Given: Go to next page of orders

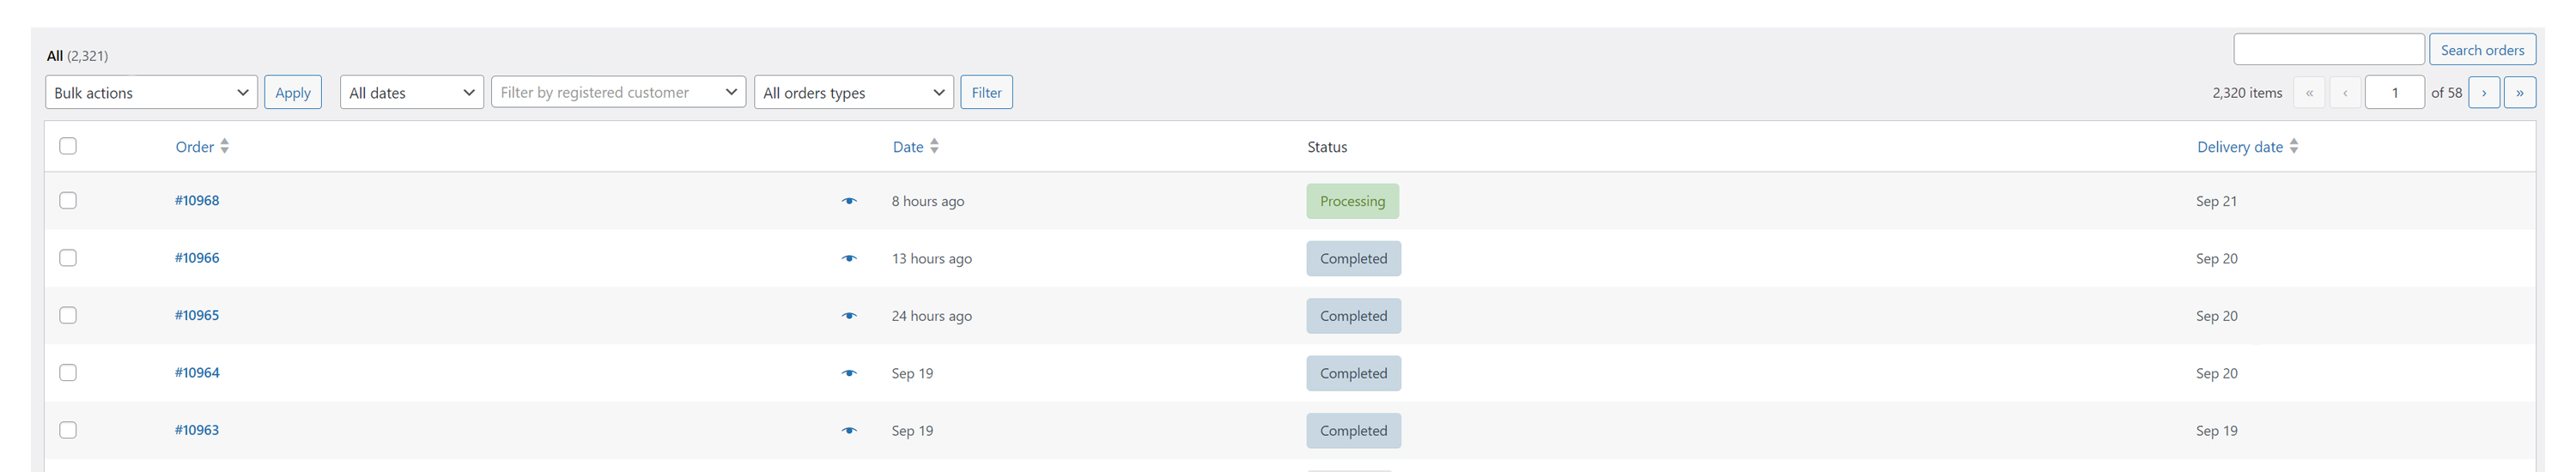Looking at the screenshot, I should click(x=2483, y=93).
